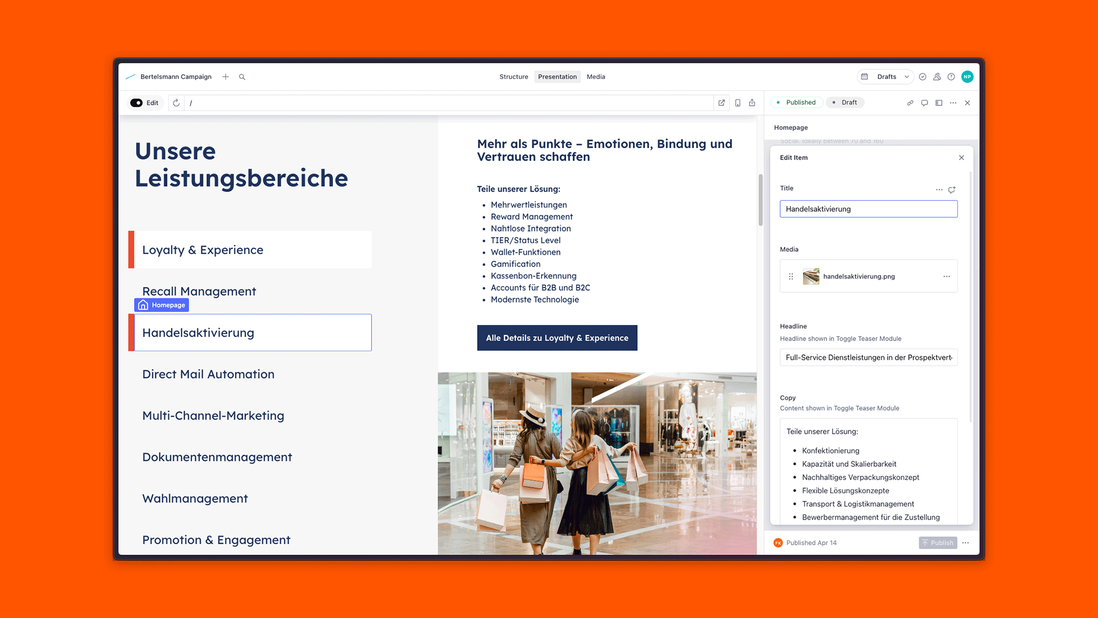Switch to the Structure tab

coord(514,77)
